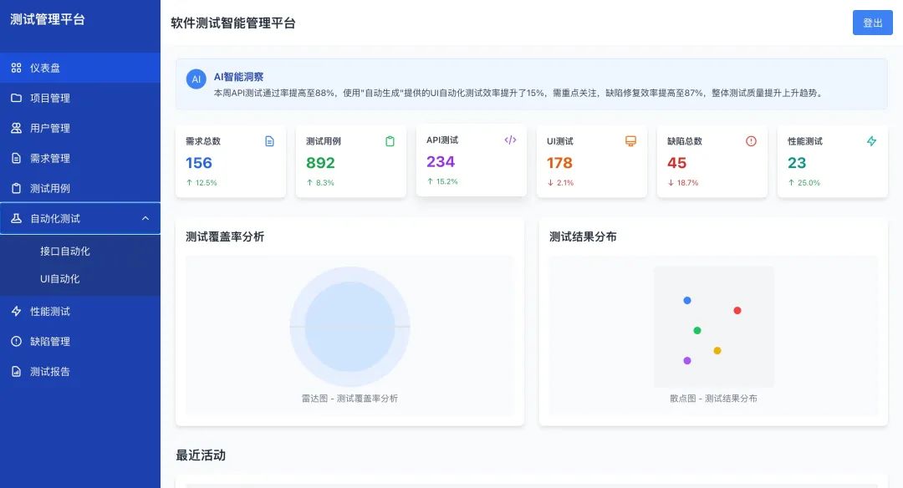
Task: Click the 缺陷总数 value 45
Action: click(x=676, y=163)
